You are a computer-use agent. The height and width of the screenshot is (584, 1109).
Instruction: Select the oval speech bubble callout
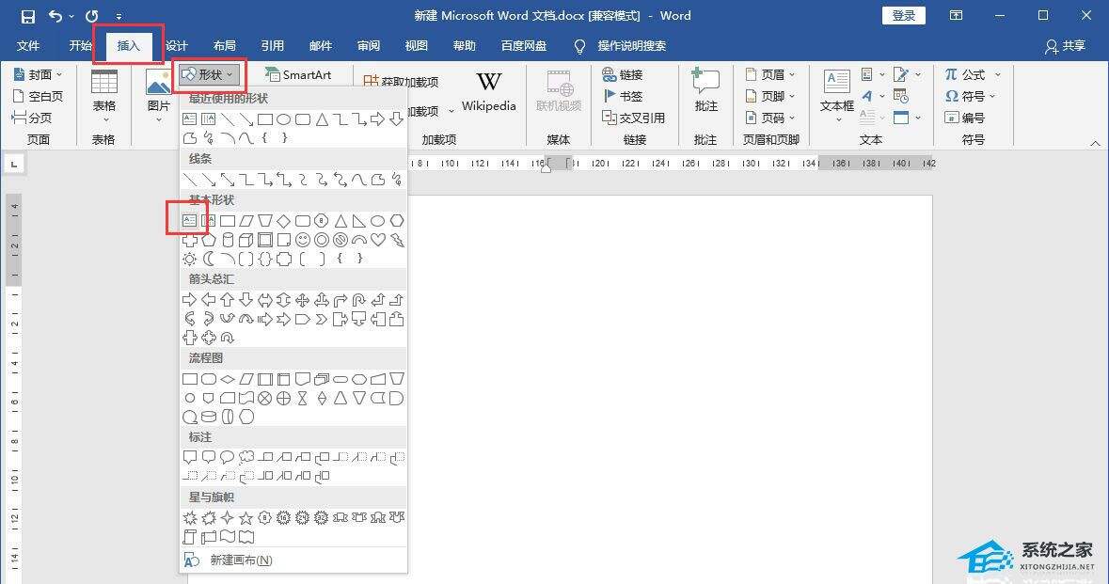tap(228, 457)
